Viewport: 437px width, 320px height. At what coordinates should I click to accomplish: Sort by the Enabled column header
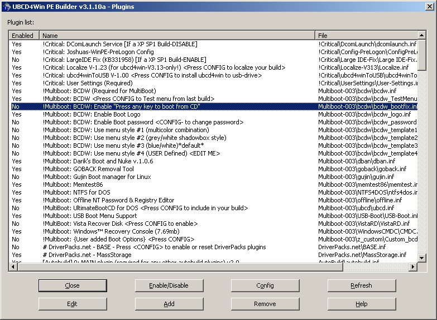pyautogui.click(x=24, y=36)
